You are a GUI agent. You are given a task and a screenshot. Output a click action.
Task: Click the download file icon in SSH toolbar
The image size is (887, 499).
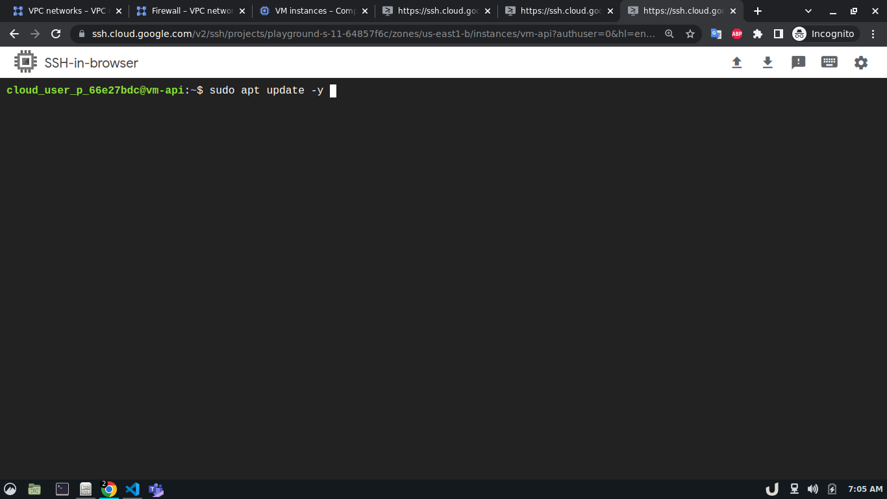(768, 62)
